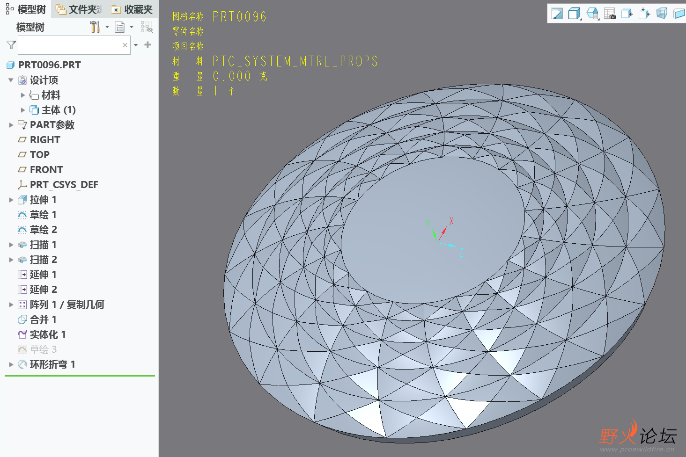Screen dimensions: 686x457
Task: Select the RIGHT datum plane
Action: click(45, 140)
